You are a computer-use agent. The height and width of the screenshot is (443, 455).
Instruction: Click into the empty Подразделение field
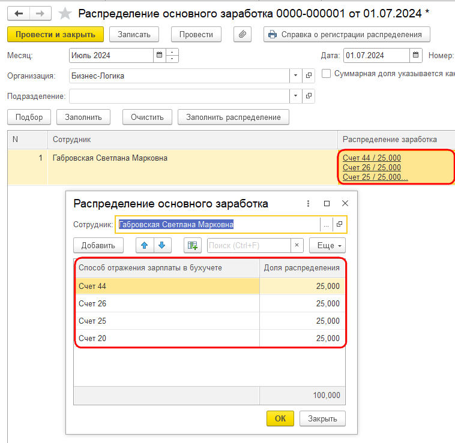click(x=179, y=96)
